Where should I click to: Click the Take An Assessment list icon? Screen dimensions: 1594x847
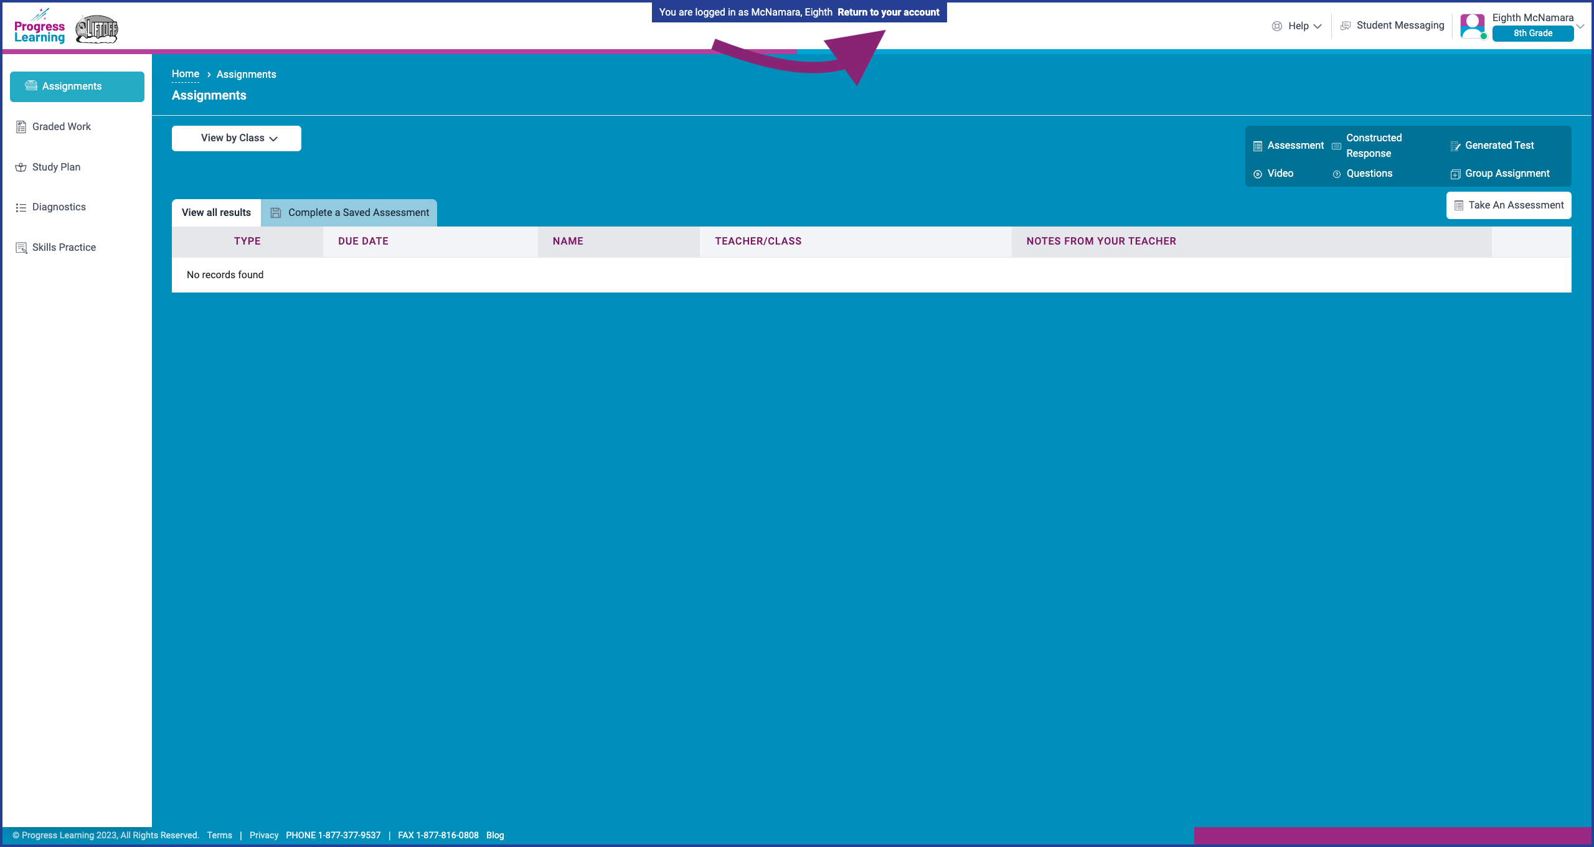click(1459, 205)
